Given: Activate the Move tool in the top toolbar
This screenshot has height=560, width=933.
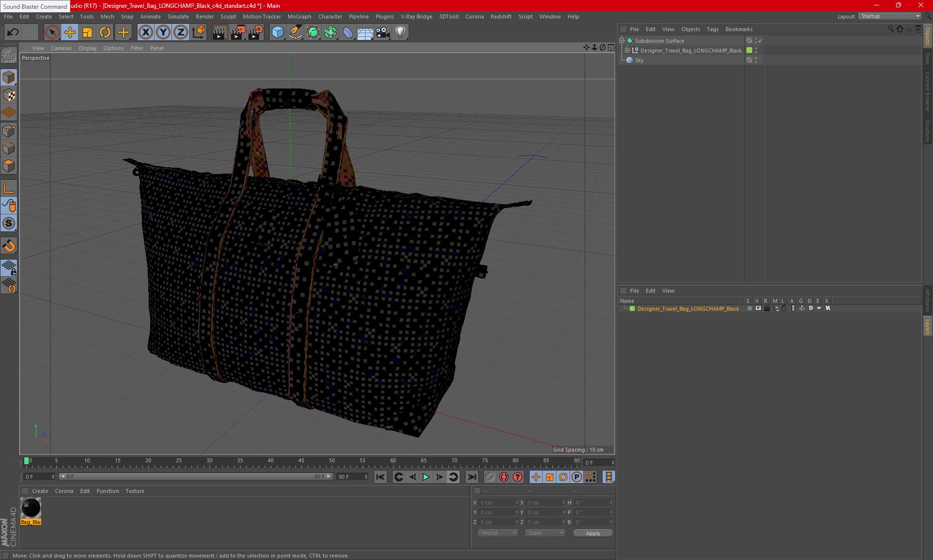Looking at the screenshot, I should pos(70,33).
